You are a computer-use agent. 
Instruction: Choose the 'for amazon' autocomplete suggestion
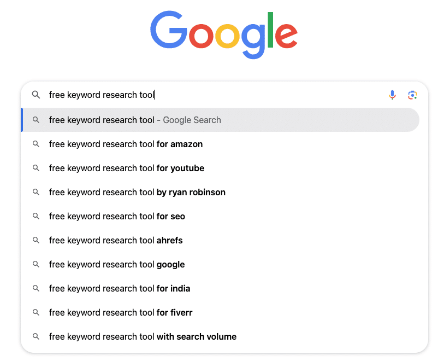point(126,144)
